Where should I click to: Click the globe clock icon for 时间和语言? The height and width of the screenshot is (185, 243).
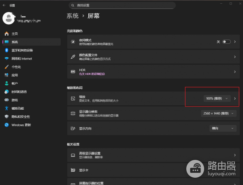(x=6, y=92)
